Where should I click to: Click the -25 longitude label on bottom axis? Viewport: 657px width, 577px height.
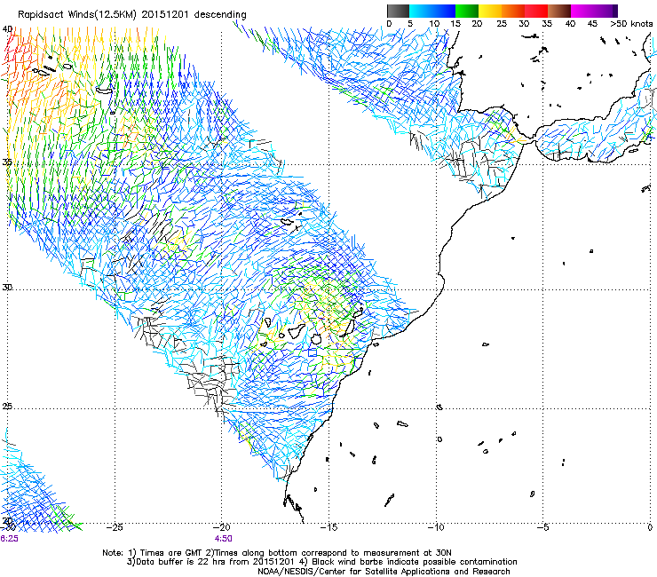[115, 527]
